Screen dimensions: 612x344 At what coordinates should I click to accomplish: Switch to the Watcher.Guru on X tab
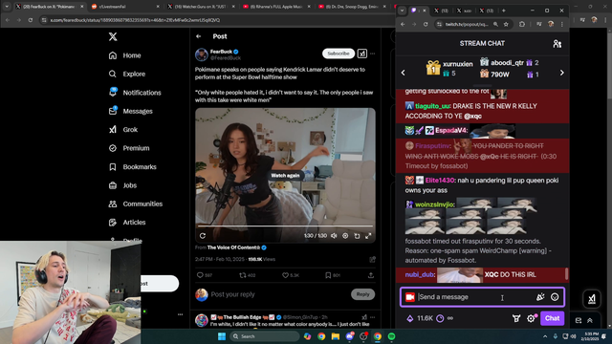[x=200, y=7]
